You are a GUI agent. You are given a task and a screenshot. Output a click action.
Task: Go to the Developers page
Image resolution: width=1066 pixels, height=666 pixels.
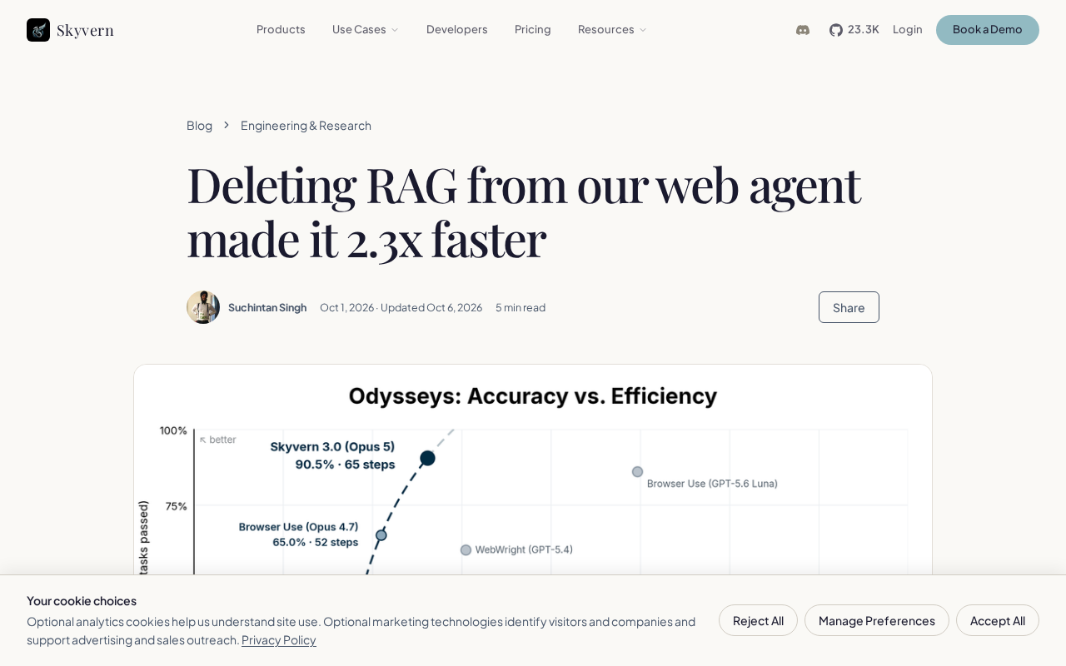(457, 29)
